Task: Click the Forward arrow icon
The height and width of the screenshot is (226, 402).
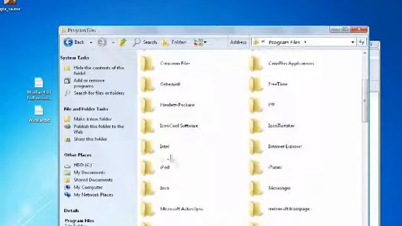Action: 102,42
